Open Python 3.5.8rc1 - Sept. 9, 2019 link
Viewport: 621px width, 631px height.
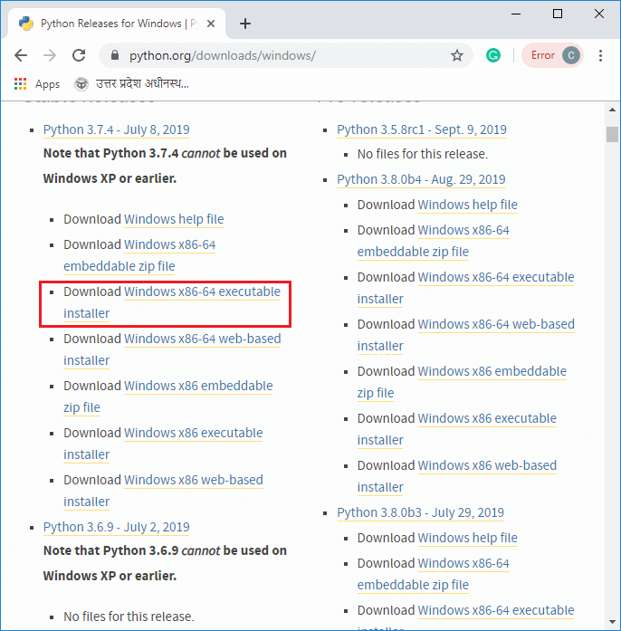pos(422,129)
